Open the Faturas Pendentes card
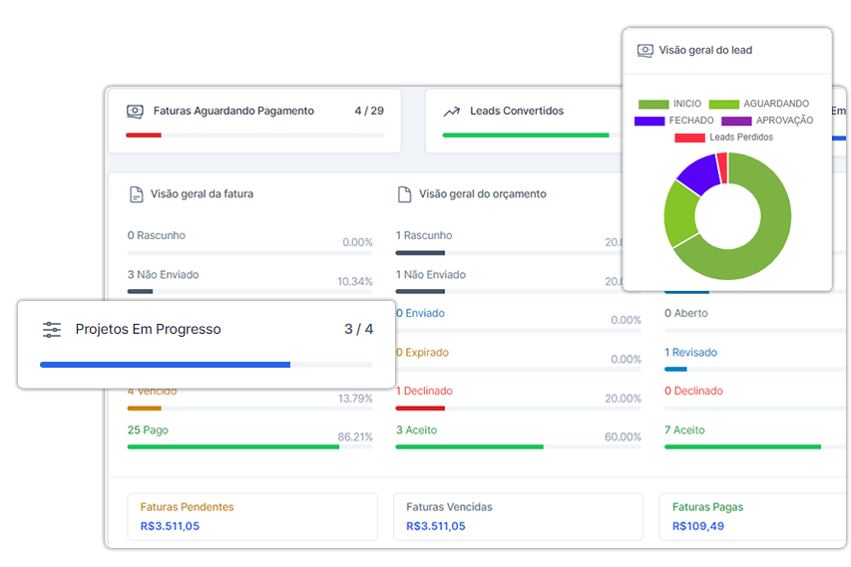The width and height of the screenshot is (851, 567). (x=252, y=516)
